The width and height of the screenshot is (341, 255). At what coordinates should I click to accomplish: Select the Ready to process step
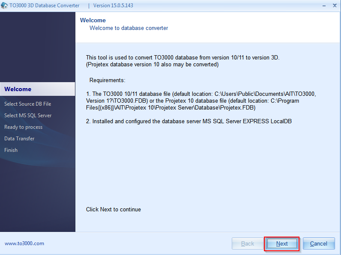click(23, 127)
